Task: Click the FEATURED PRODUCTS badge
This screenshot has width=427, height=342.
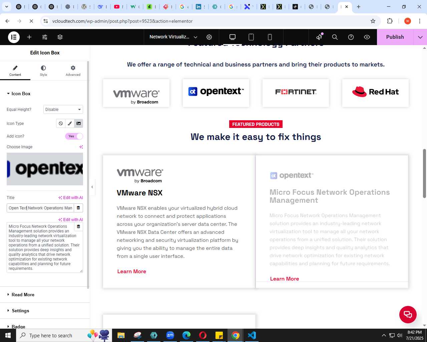Action: [256, 124]
